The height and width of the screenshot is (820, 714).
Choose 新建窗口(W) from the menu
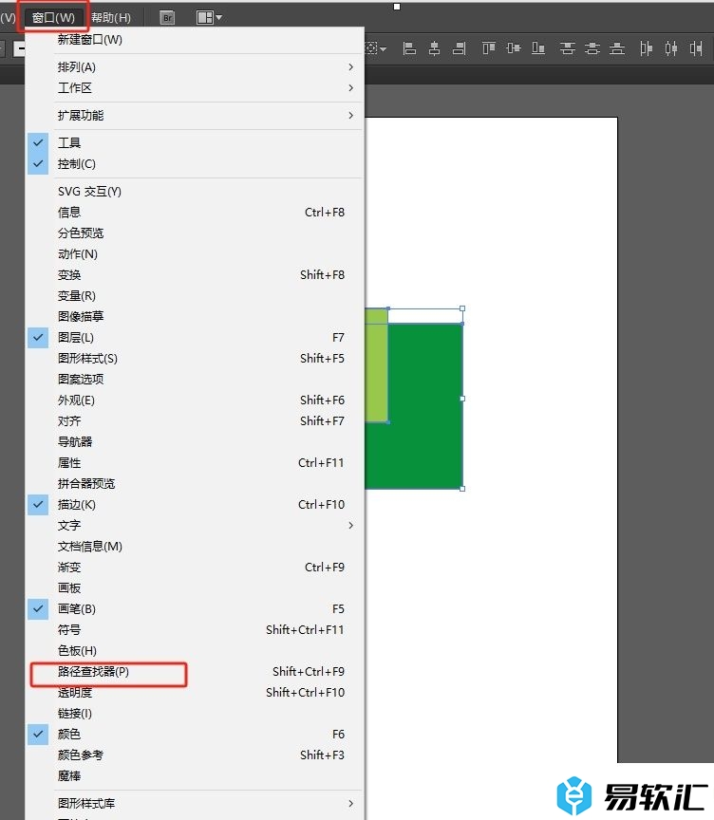tap(195, 40)
